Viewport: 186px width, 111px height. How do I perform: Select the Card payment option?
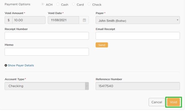click(74, 4)
